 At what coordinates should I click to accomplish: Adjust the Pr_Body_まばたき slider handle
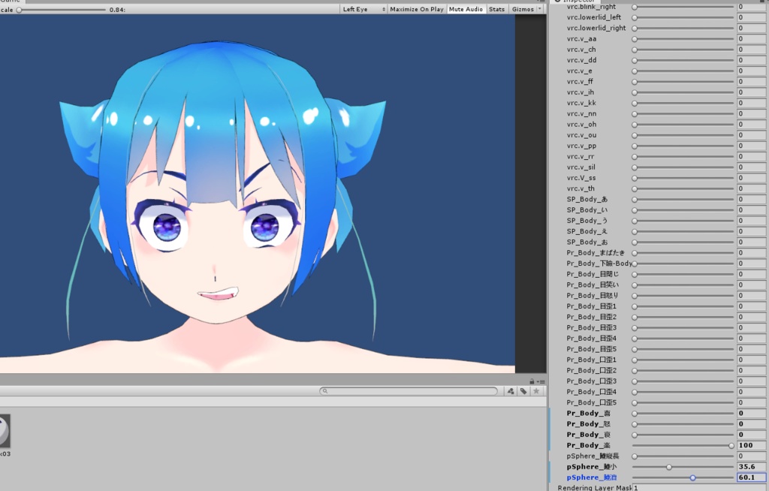click(x=635, y=253)
